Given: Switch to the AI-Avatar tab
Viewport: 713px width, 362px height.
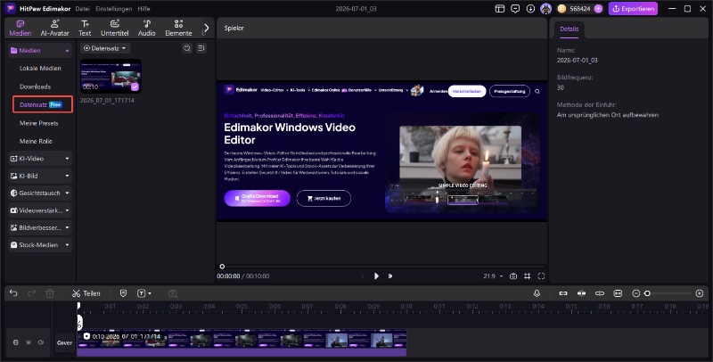Looking at the screenshot, I should (54, 29).
